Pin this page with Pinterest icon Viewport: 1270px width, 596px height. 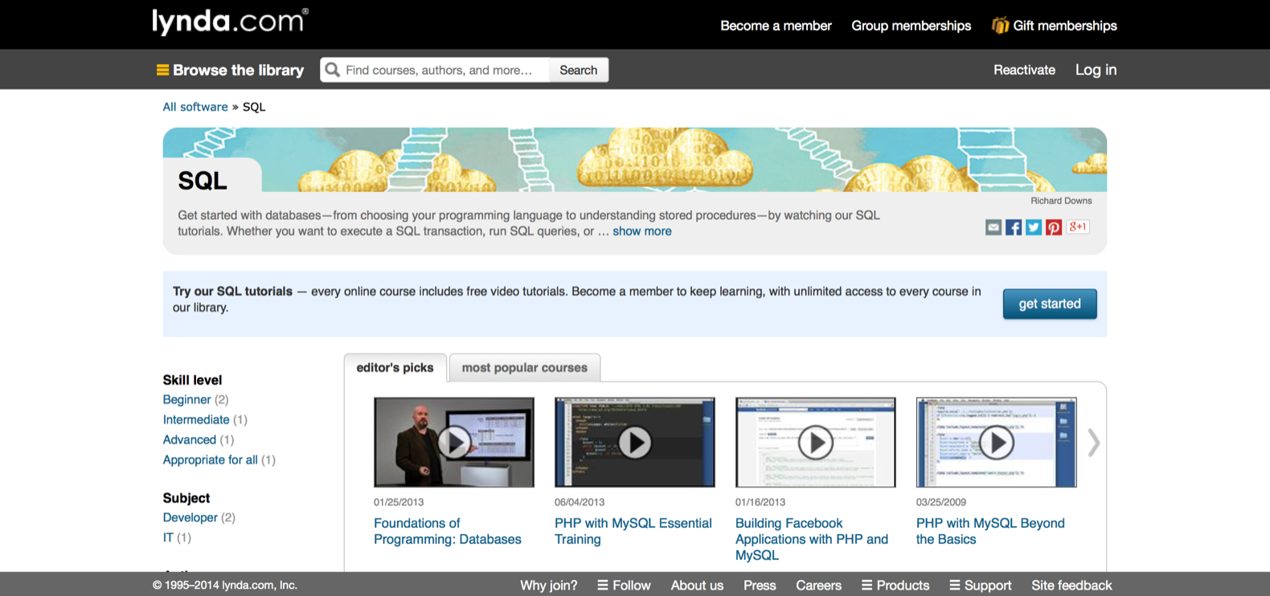click(1054, 227)
